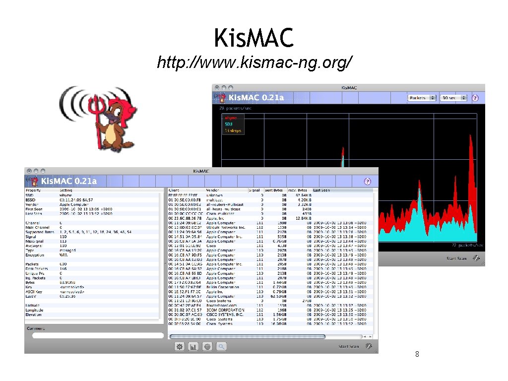Screen dimensions: 508x381
Task: Select the Data Packets 146 property row
Action: click(93, 269)
